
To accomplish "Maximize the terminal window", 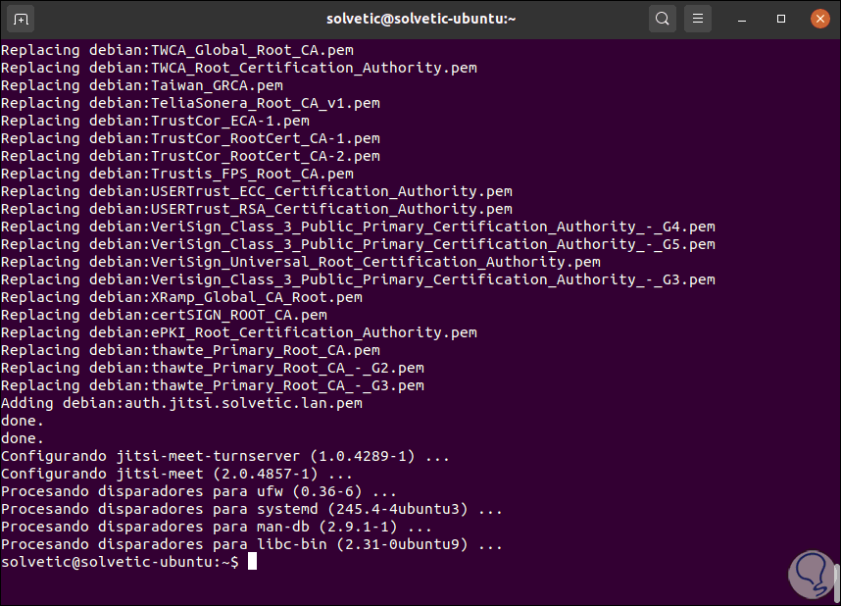I will coord(781,19).
